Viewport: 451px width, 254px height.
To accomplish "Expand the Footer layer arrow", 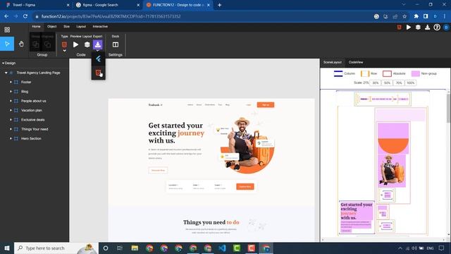I will click(x=11, y=82).
